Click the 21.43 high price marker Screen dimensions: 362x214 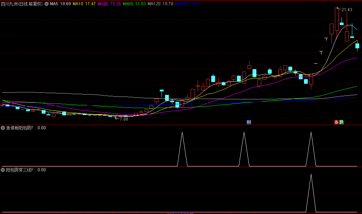click(x=346, y=10)
